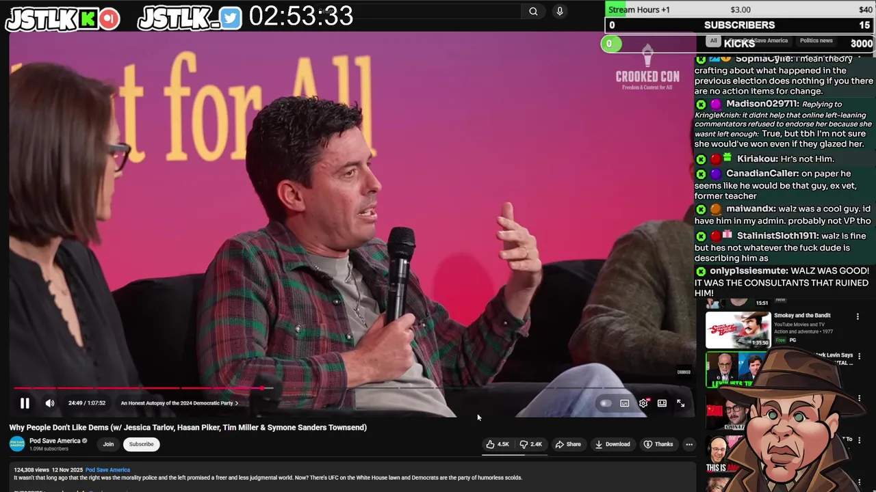Viewport: 876px width, 492px height.
Task: Click the 'Stream Hours +1' goal bar
Action: [x=739, y=10]
